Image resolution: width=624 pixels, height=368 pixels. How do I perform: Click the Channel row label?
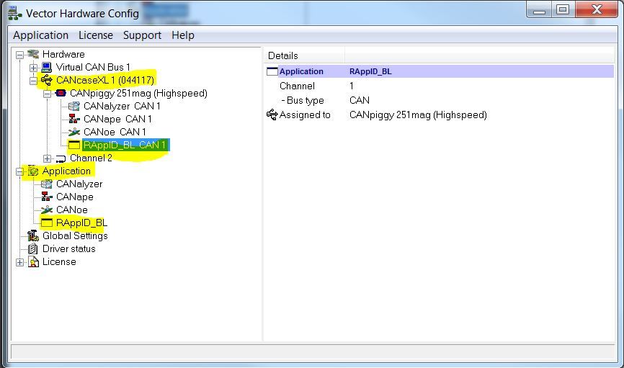pyautogui.click(x=297, y=86)
